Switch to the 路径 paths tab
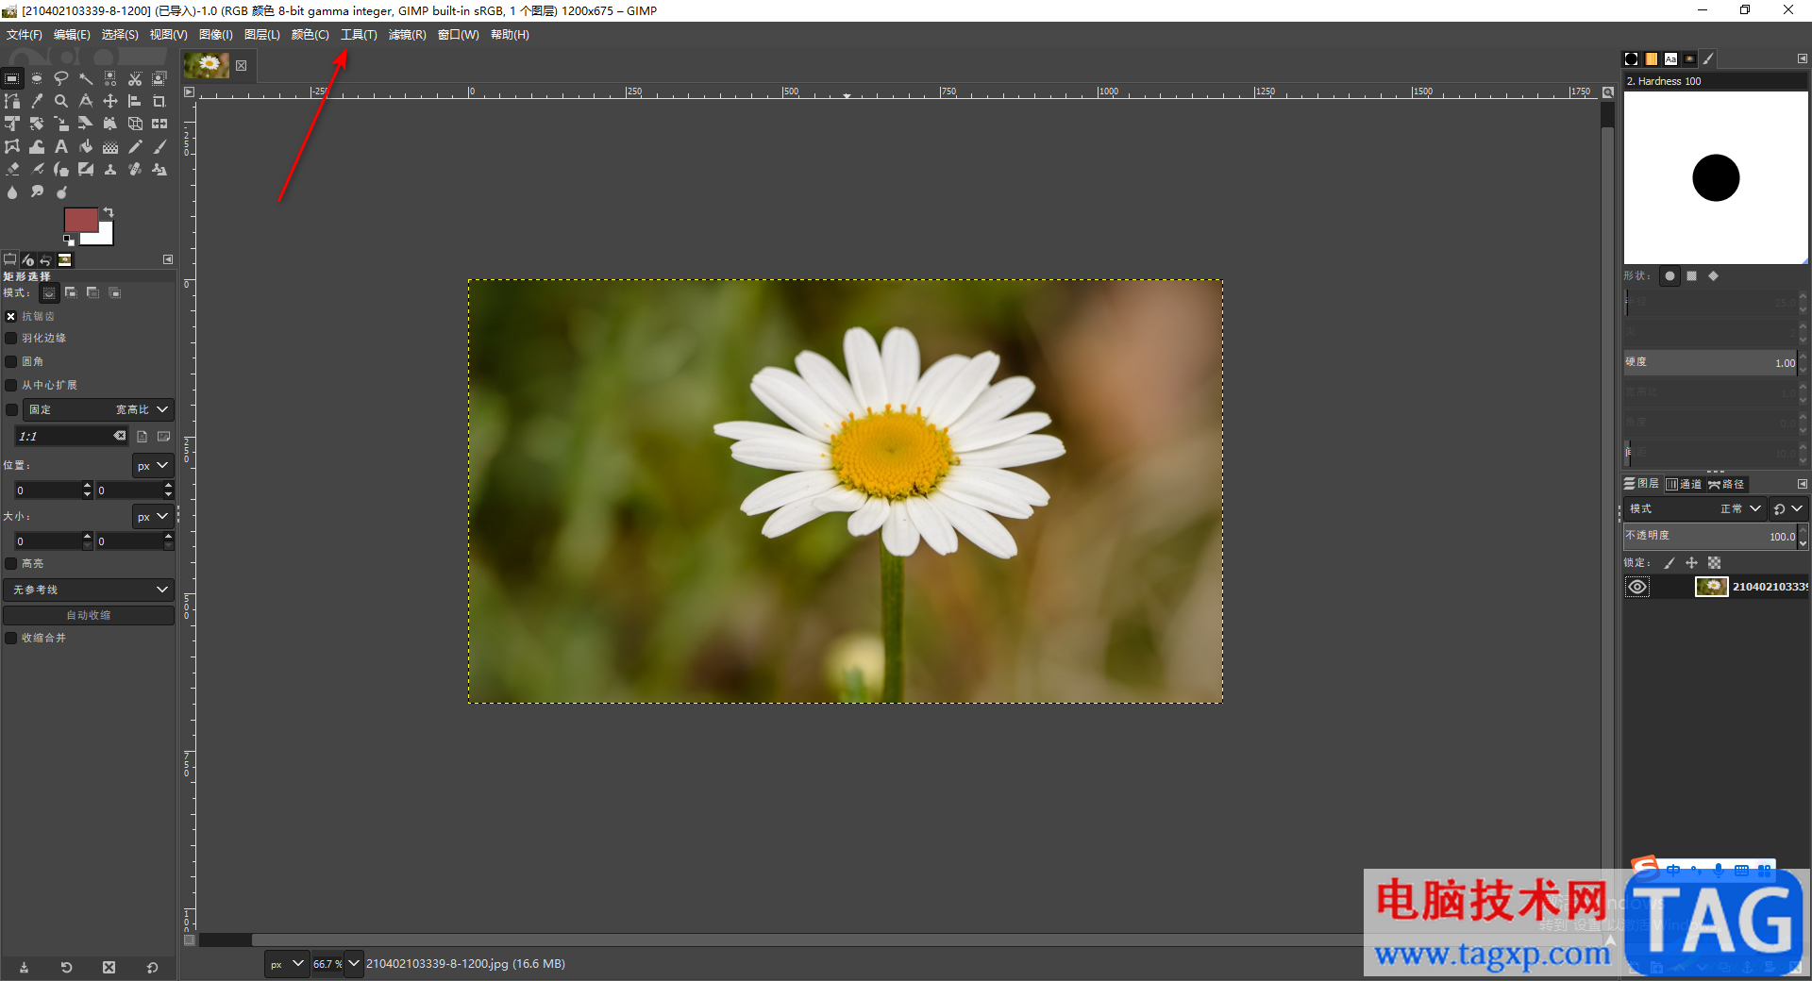 click(x=1727, y=484)
